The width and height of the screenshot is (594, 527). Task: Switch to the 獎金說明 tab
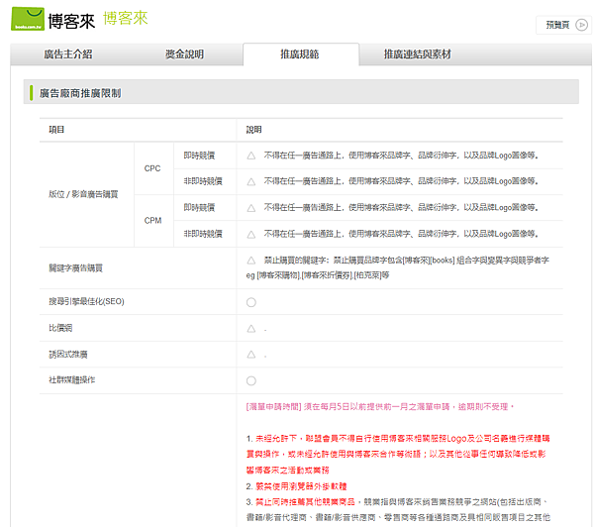point(184,54)
